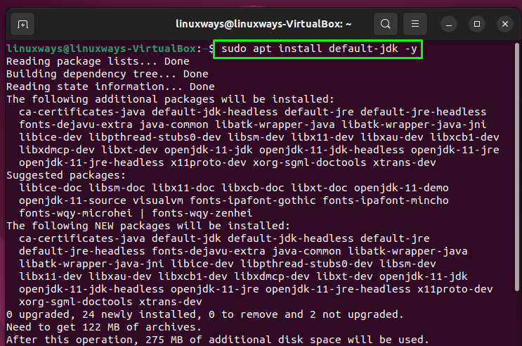Click the text libice-doc
Image resolution: width=522 pixels, height=346 pixels.
(x=51, y=188)
